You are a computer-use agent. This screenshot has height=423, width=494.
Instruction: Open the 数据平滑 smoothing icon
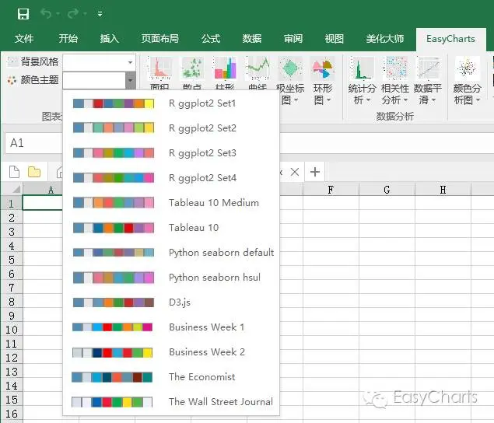pyautogui.click(x=428, y=68)
